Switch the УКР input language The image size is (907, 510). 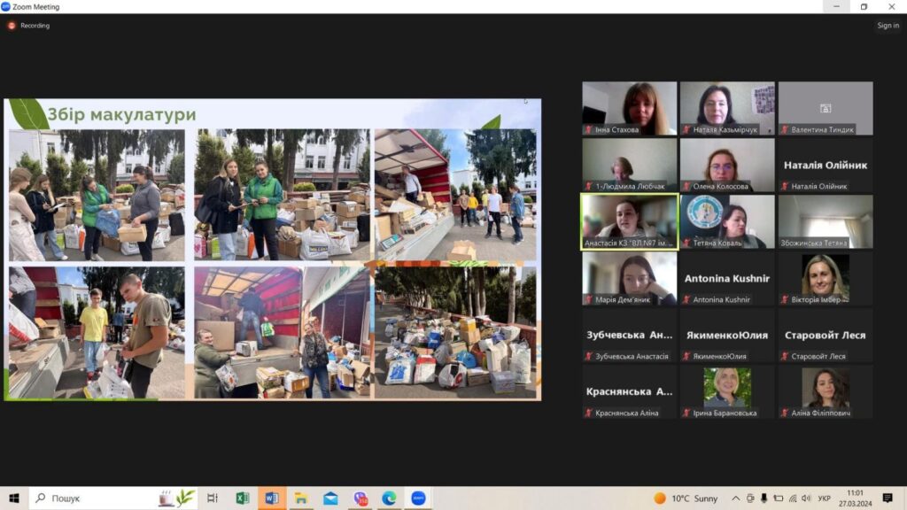[825, 498]
